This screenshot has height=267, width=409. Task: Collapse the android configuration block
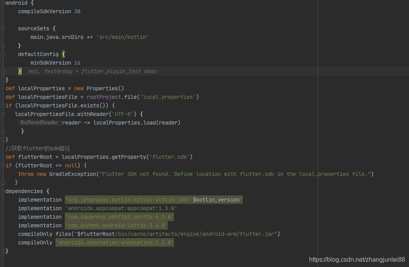3,3
